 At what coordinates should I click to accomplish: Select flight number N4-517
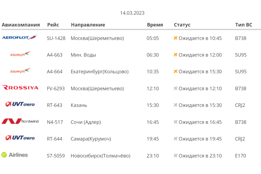tap(55, 122)
